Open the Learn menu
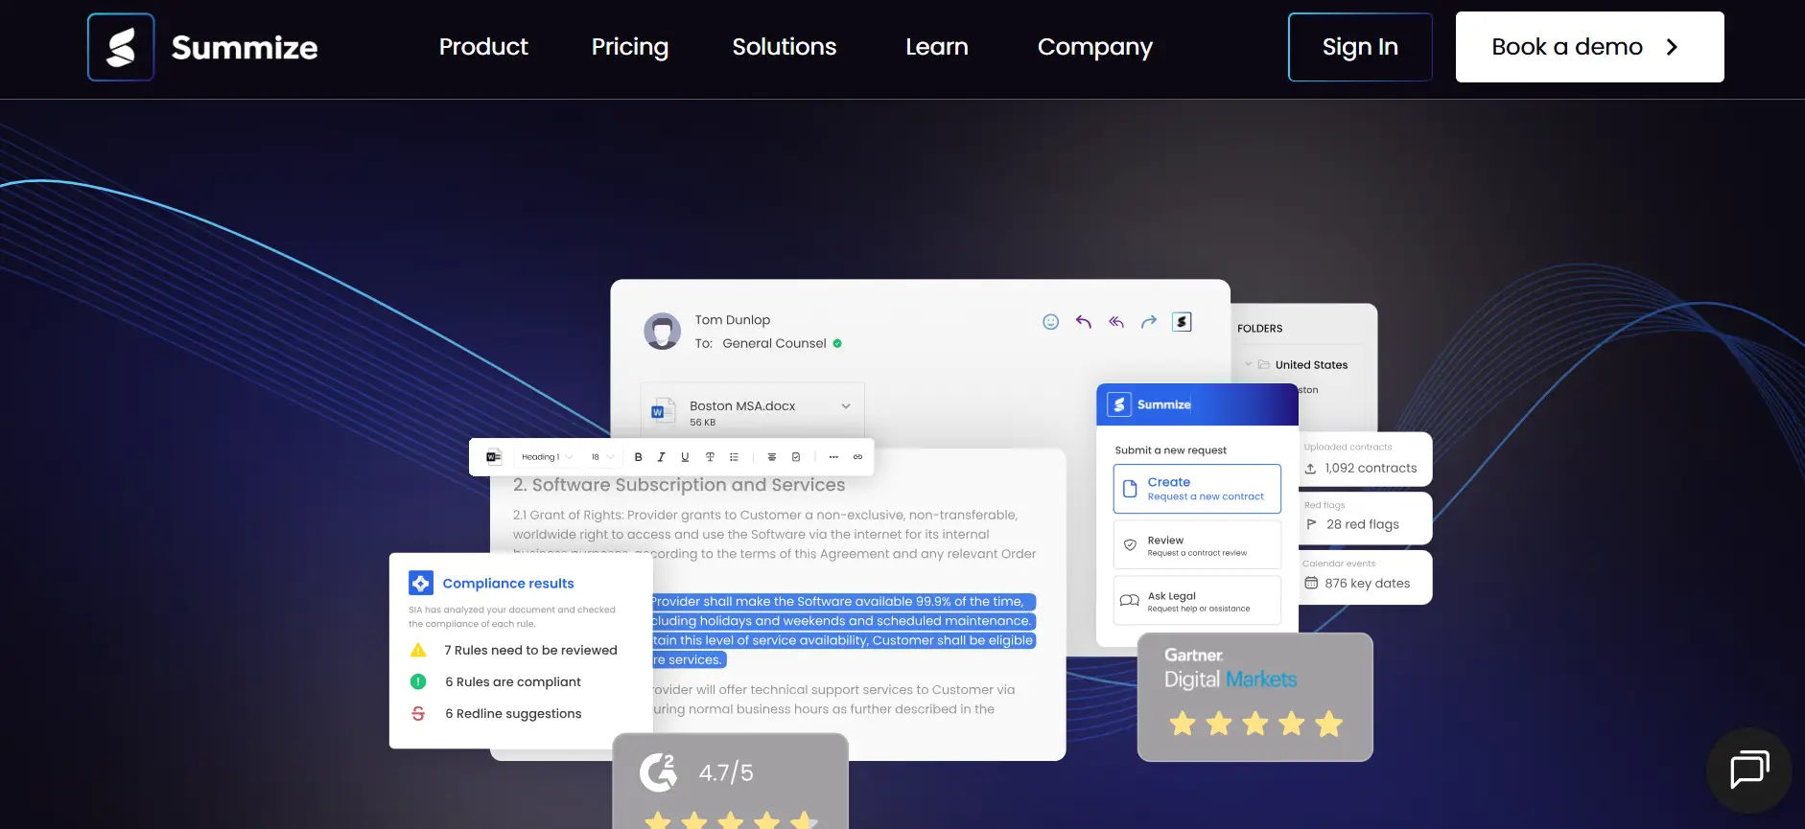1805x829 pixels. [x=937, y=47]
